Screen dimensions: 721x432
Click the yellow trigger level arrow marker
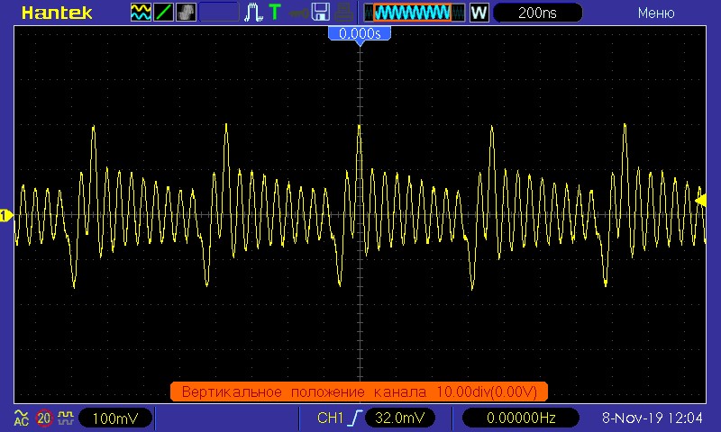pos(701,201)
